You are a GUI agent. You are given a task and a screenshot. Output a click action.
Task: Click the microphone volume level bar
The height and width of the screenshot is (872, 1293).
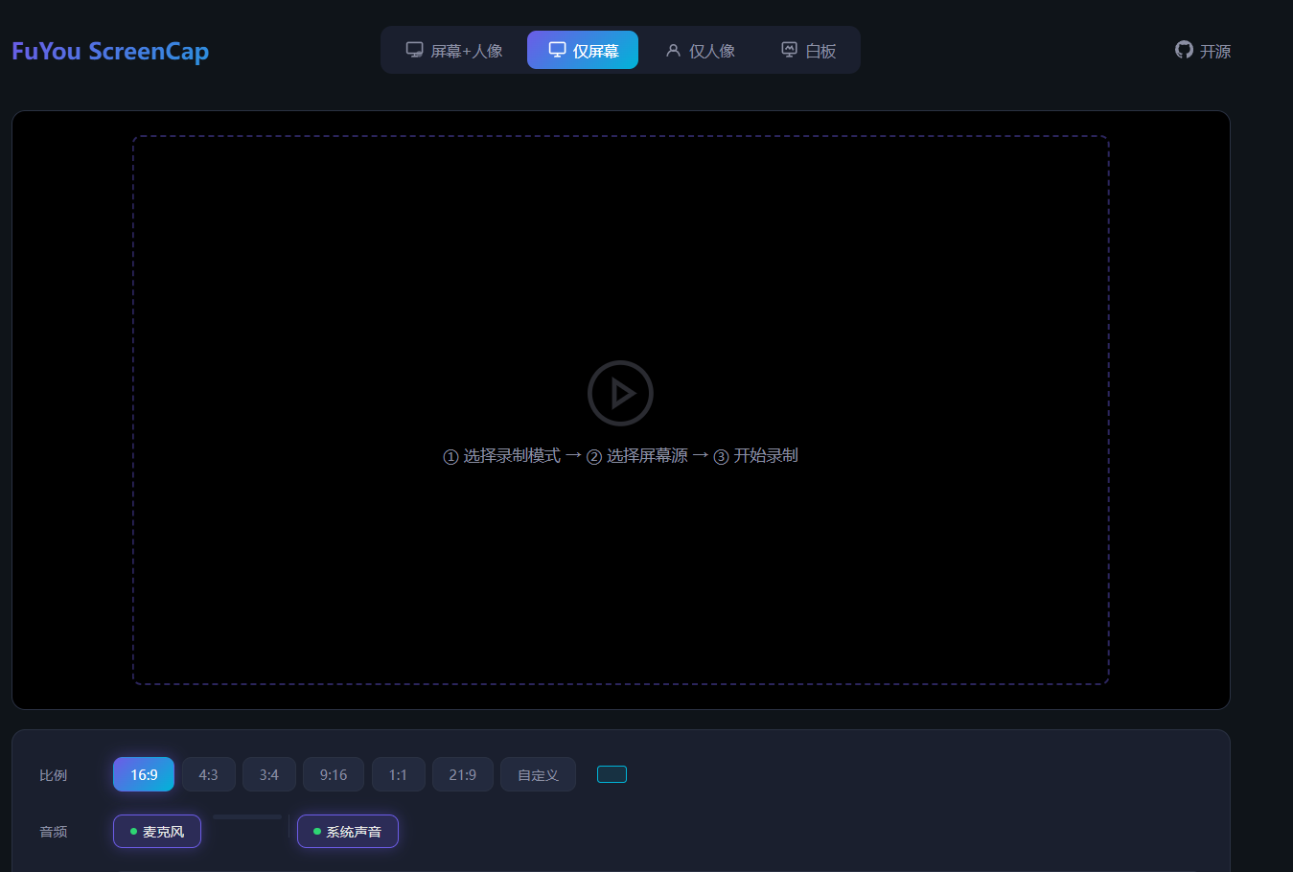[247, 817]
